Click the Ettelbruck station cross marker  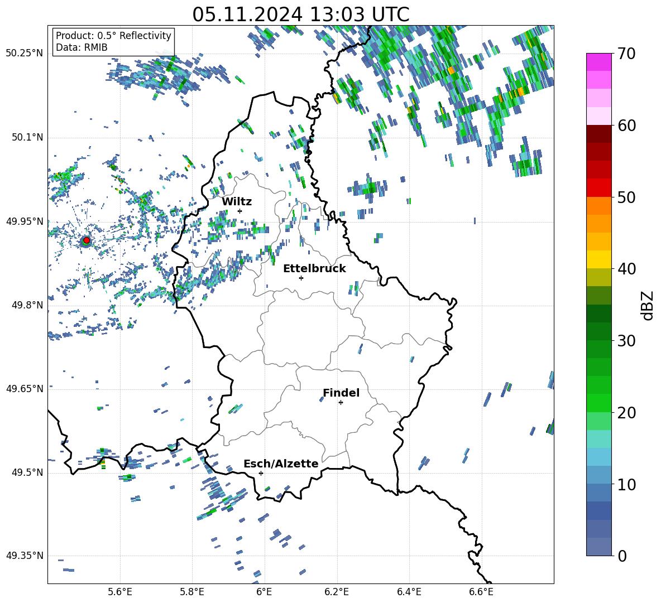coord(301,278)
